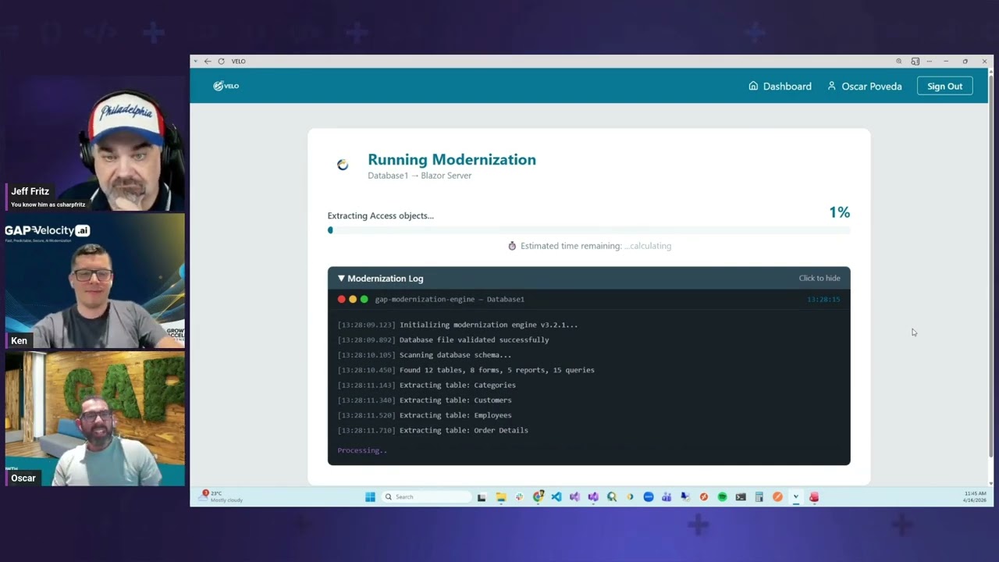The height and width of the screenshot is (562, 999).
Task: Click the page vertical scrollbar
Action: click(x=991, y=265)
